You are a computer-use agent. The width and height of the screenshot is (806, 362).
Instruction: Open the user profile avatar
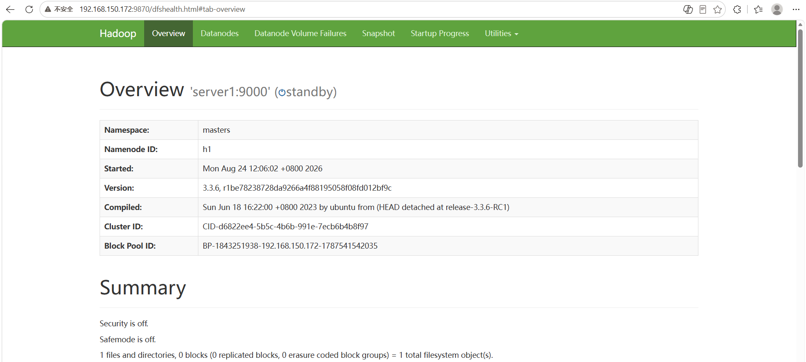pyautogui.click(x=777, y=9)
